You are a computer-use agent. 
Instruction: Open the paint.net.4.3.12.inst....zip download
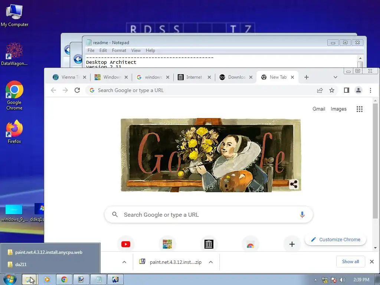170,262
